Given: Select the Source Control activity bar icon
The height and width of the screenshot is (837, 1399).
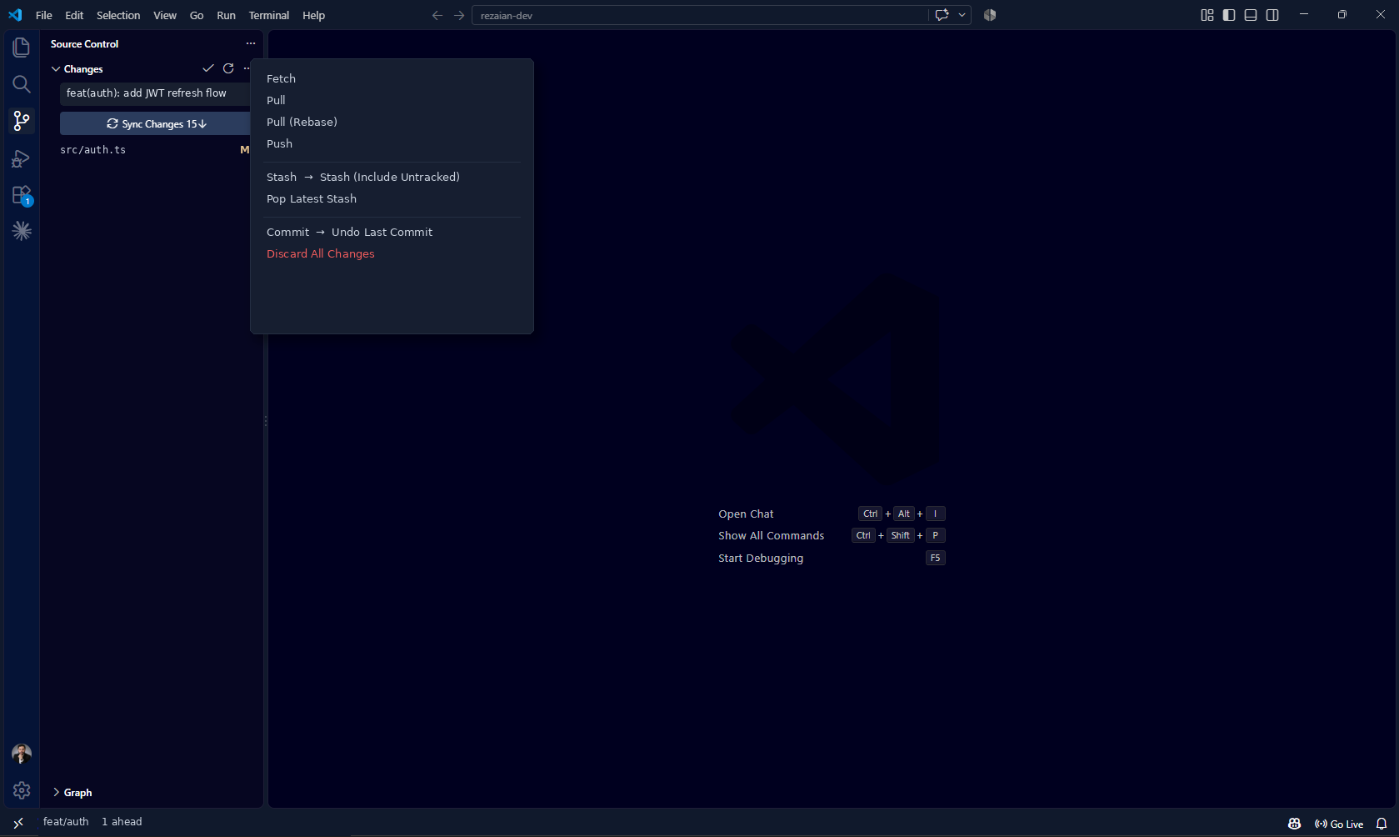Looking at the screenshot, I should tap(22, 121).
